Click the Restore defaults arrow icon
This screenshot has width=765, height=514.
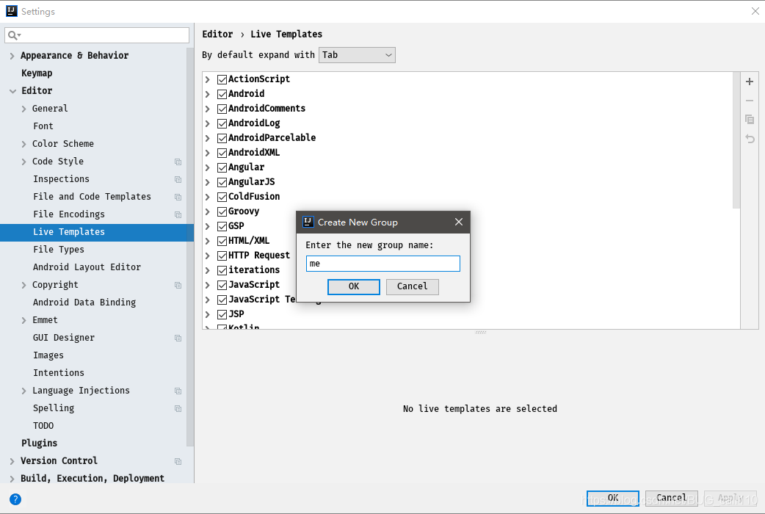[x=749, y=139]
